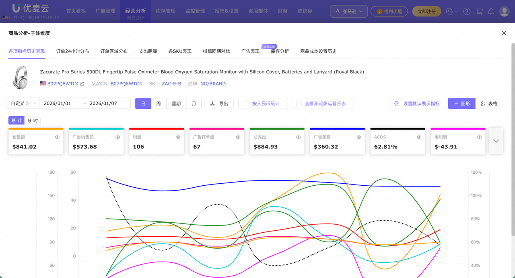The height and width of the screenshot is (278, 515).
Task: Switch to 指标同期对比 tab
Action: pos(216,51)
